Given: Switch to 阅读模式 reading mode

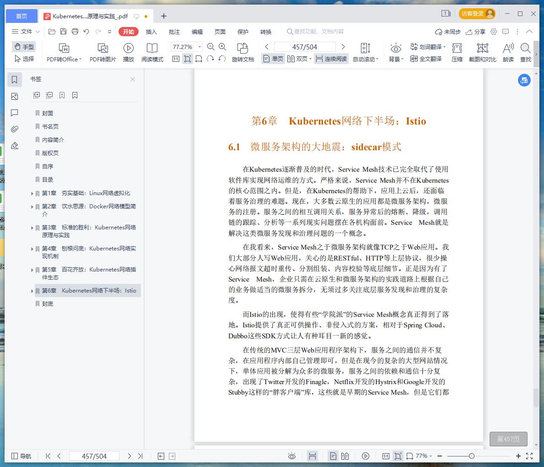Looking at the screenshot, I should click(x=152, y=53).
